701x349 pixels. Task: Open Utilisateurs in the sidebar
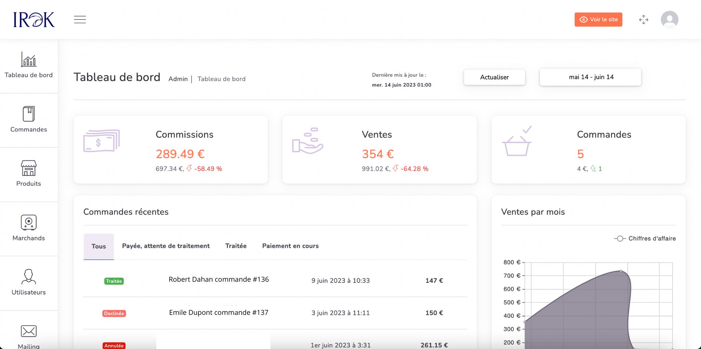29,282
